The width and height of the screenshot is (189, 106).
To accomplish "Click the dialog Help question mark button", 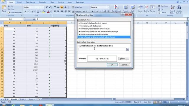I will 123,14.
